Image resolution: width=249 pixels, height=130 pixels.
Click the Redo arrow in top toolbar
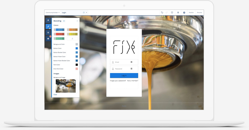click(167, 13)
